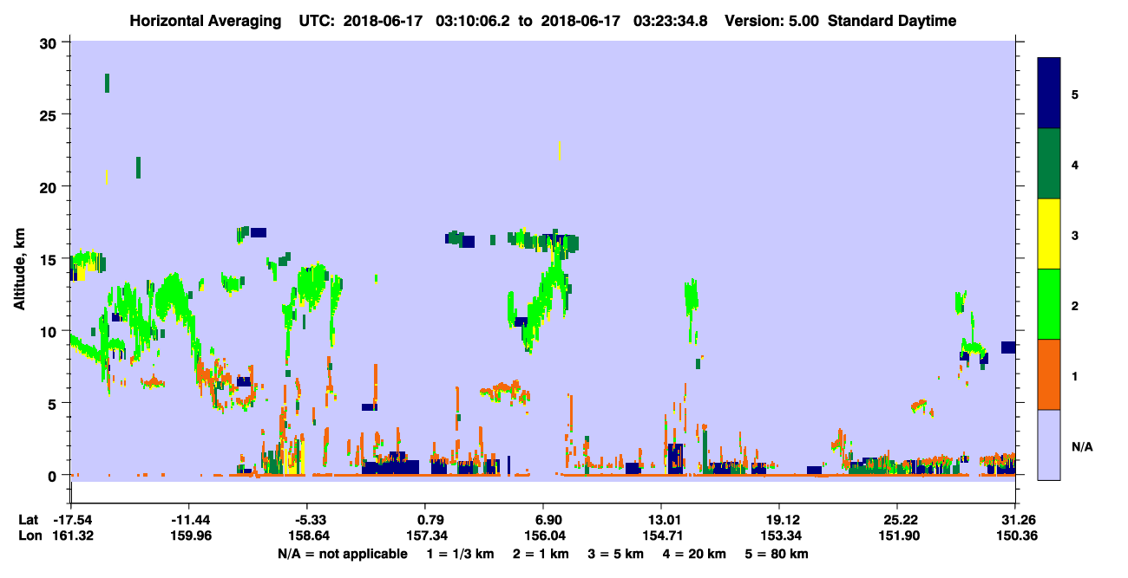The image size is (1128, 578).
Task: Click legend text 'N/A = not applicable'
Action: [x=342, y=554]
